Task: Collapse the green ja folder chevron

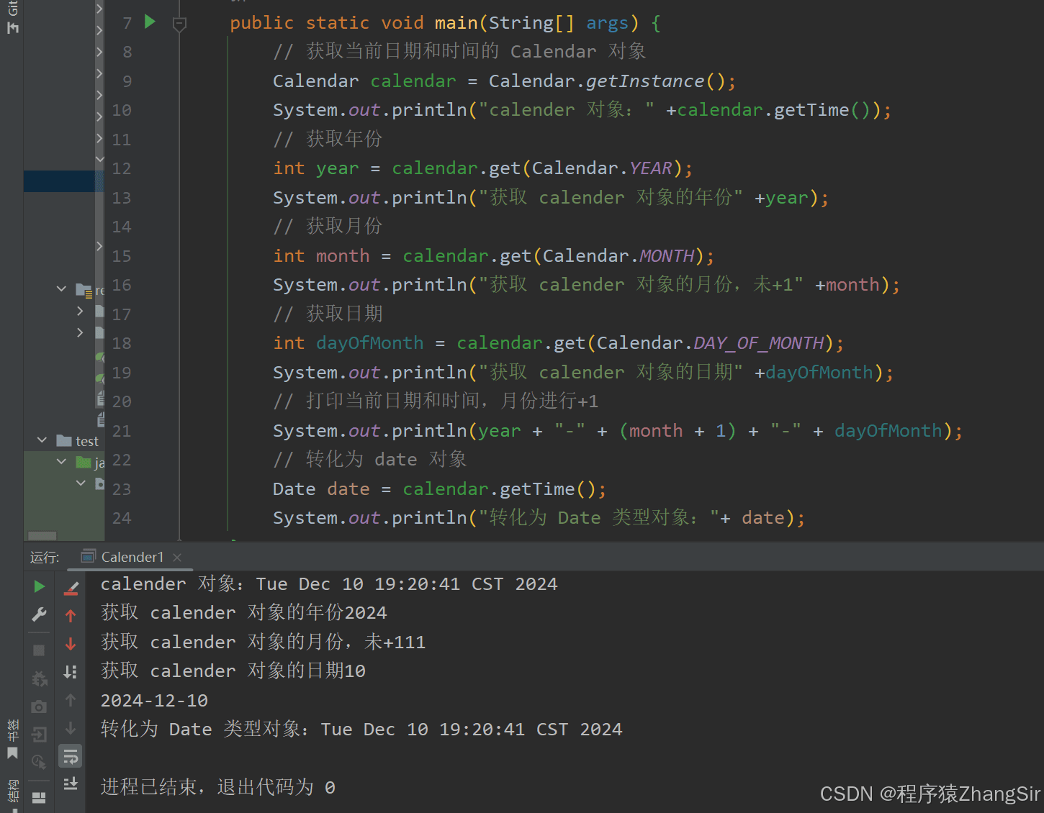Action: [x=61, y=461]
